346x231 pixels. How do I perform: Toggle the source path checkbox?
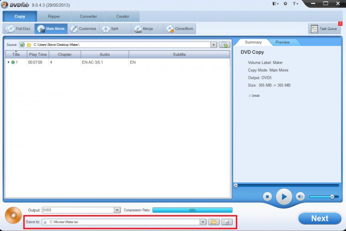[22, 45]
